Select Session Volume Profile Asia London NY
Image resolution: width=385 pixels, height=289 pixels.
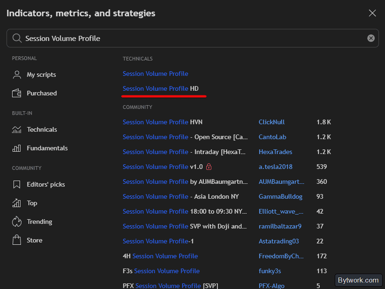[x=181, y=197]
